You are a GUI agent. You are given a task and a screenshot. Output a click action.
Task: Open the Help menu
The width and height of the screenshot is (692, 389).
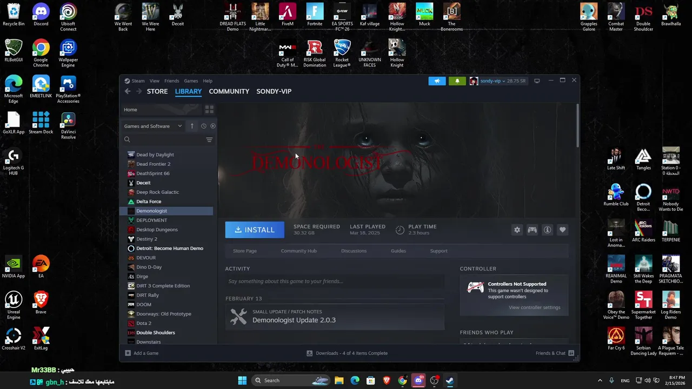click(x=208, y=81)
